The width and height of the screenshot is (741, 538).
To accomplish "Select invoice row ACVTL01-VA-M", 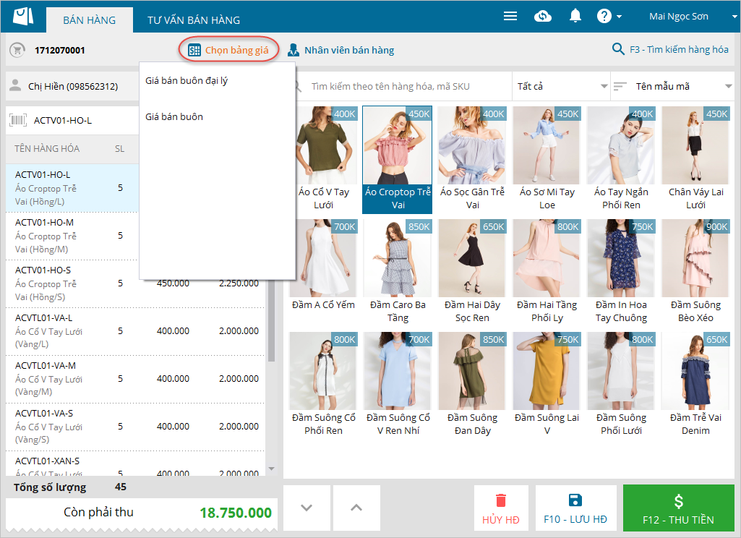I will click(x=135, y=379).
